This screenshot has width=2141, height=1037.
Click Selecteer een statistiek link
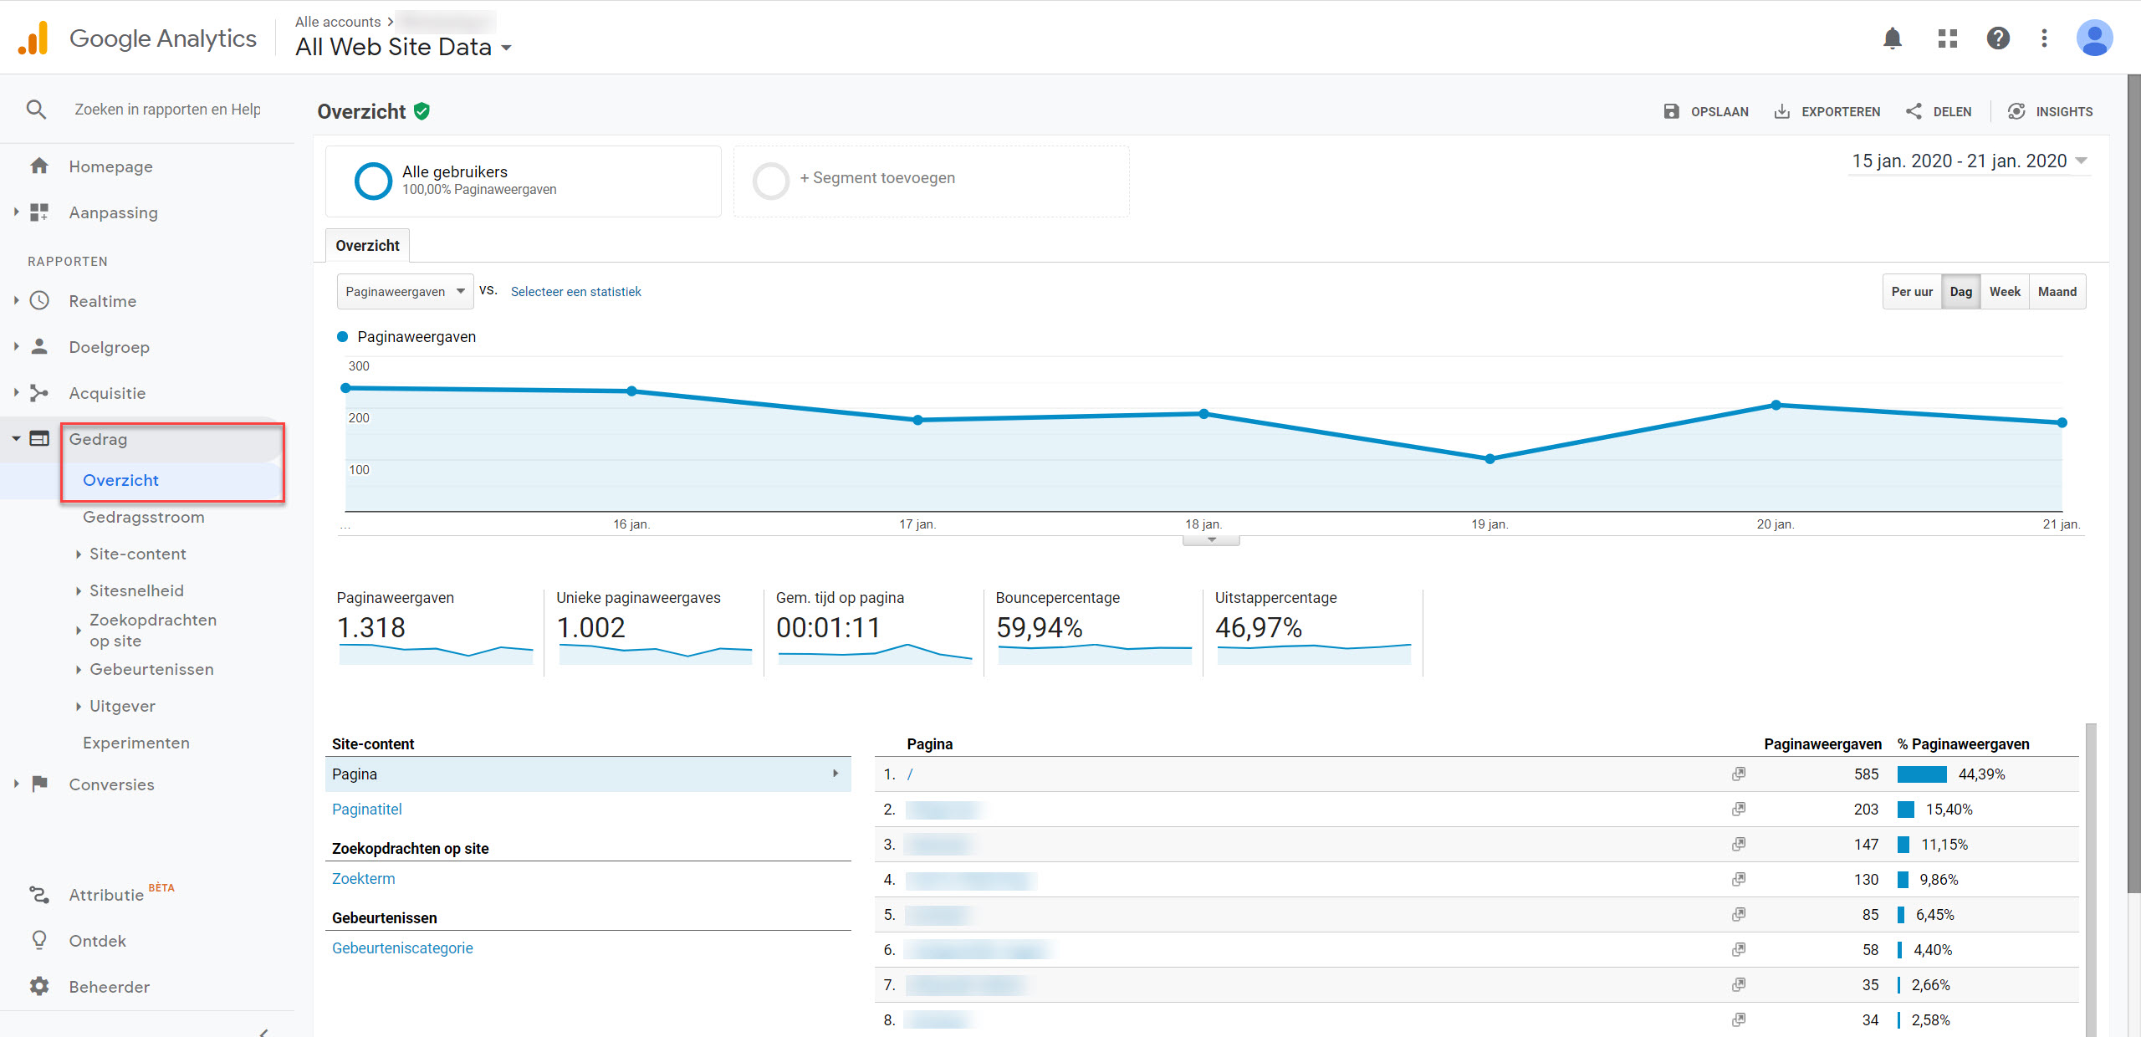[576, 291]
